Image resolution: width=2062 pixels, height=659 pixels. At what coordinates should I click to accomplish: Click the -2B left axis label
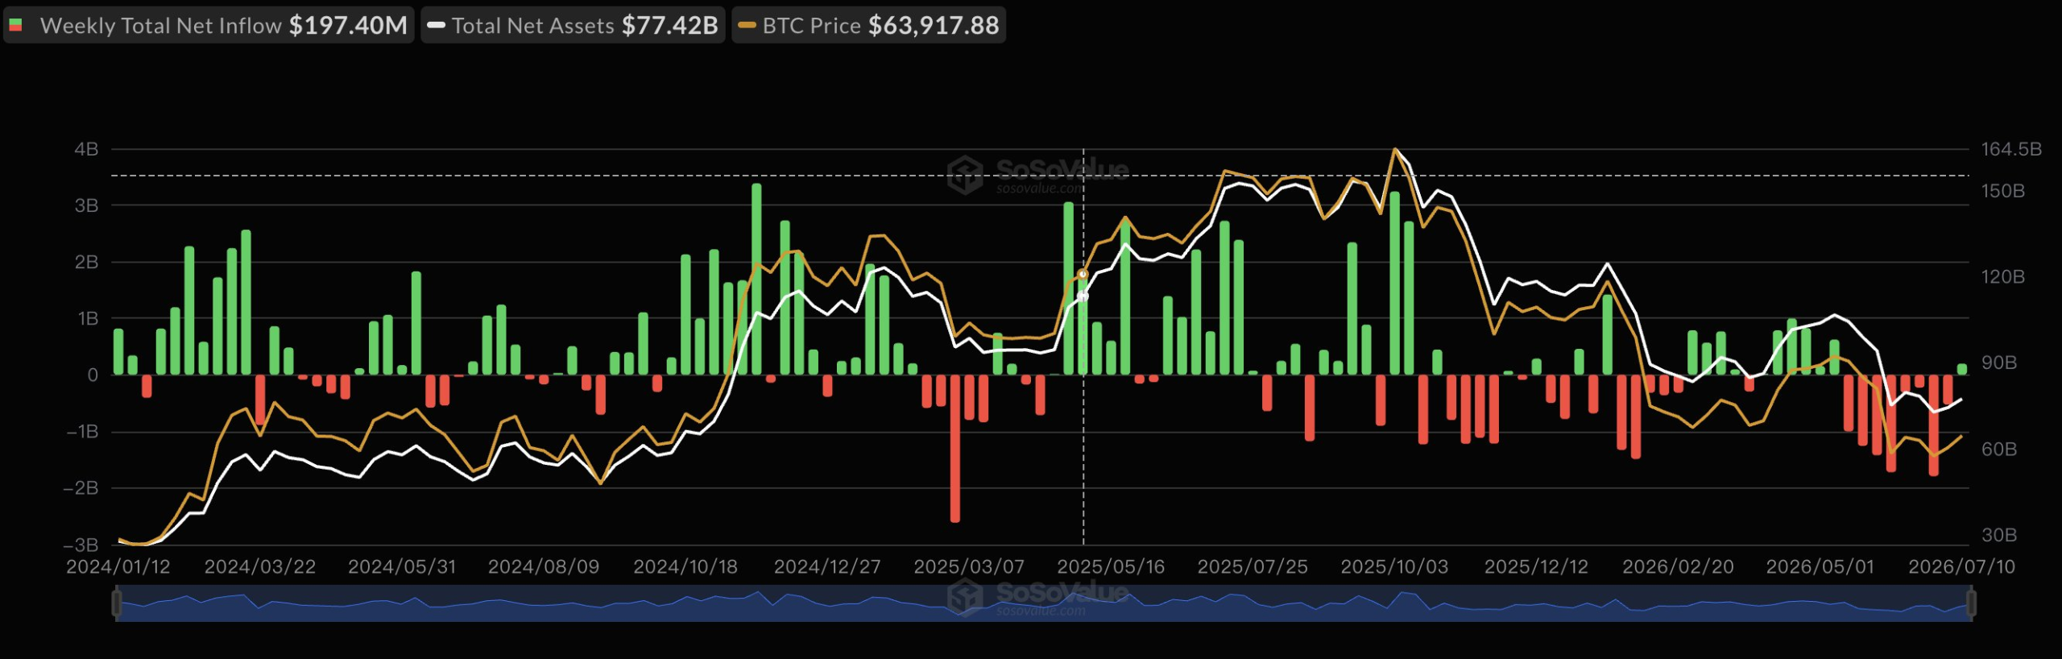click(x=81, y=488)
